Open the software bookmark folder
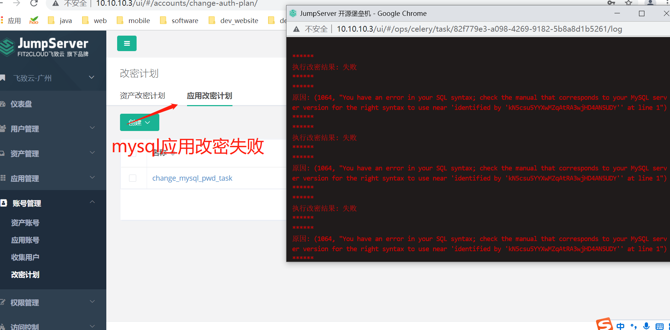Image resolution: width=670 pixels, height=330 pixels. (179, 21)
